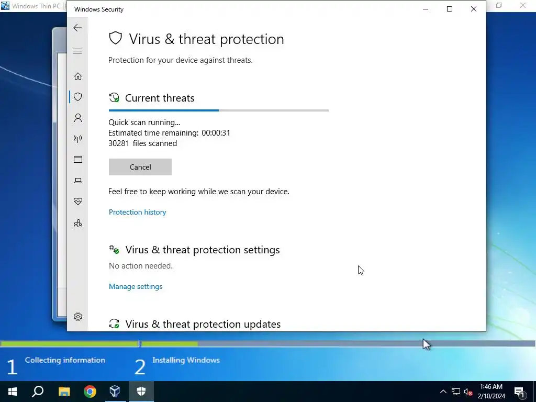Click the quick scan progress bar
This screenshot has height=402, width=536.
pyautogui.click(x=218, y=110)
